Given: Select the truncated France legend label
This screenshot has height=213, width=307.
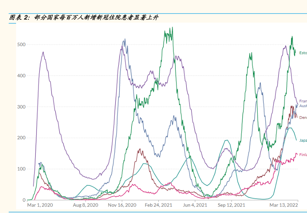Looking at the screenshot, I should click(303, 101).
